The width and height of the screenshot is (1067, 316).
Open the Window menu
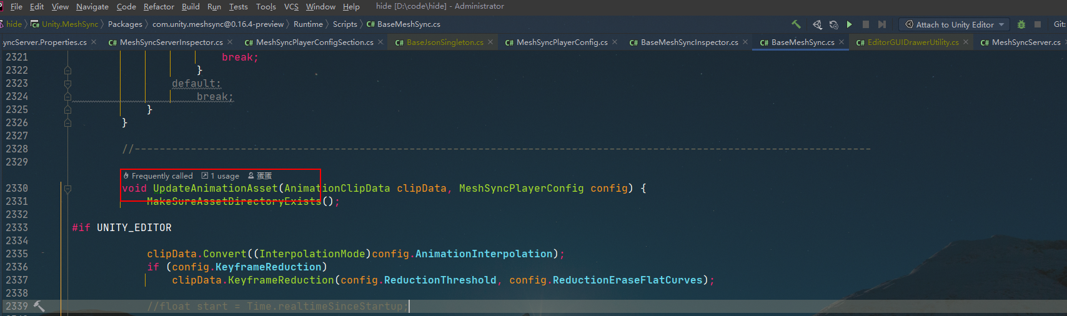click(320, 6)
